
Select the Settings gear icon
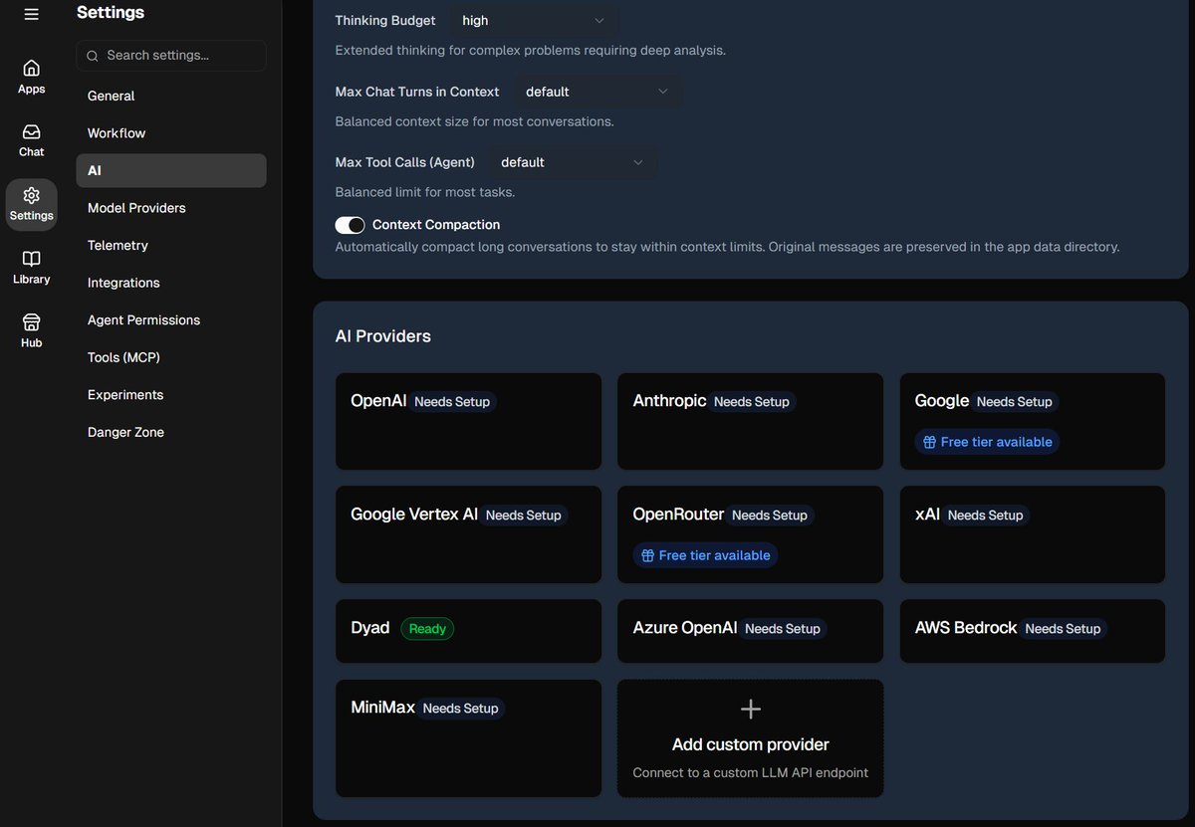31,195
